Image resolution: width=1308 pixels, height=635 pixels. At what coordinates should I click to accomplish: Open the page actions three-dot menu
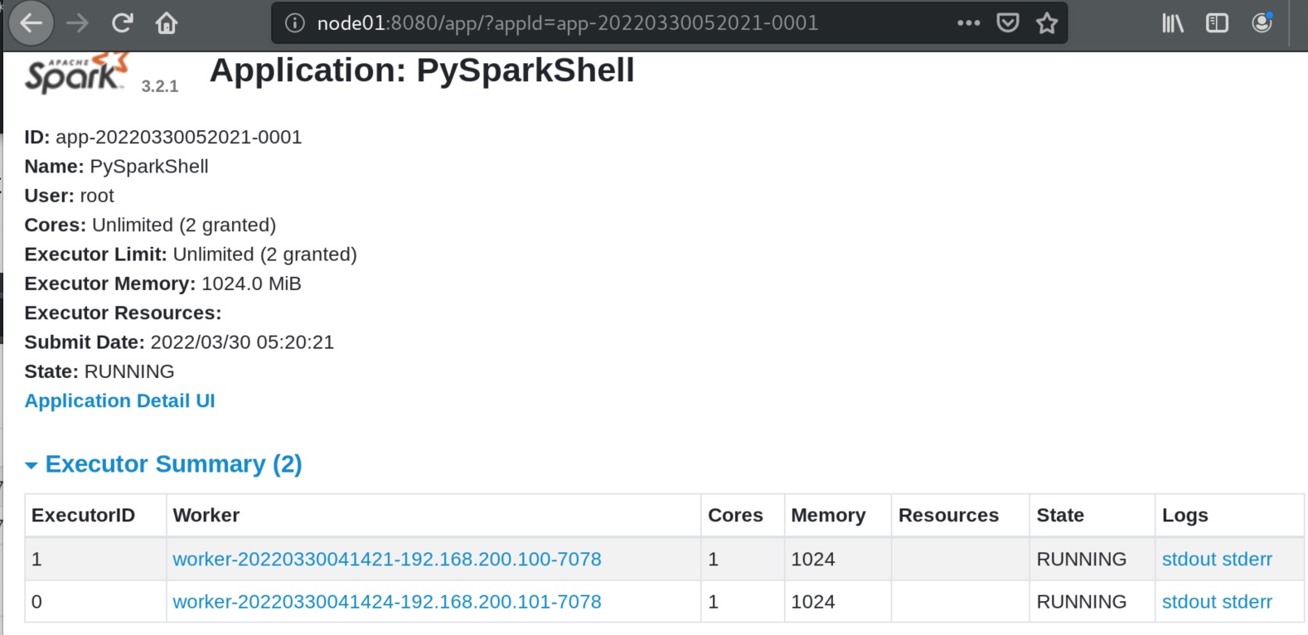968,23
